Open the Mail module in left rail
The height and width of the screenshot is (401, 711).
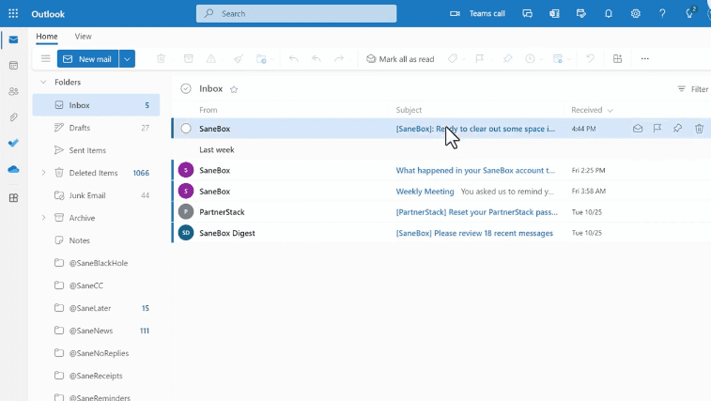(x=13, y=40)
